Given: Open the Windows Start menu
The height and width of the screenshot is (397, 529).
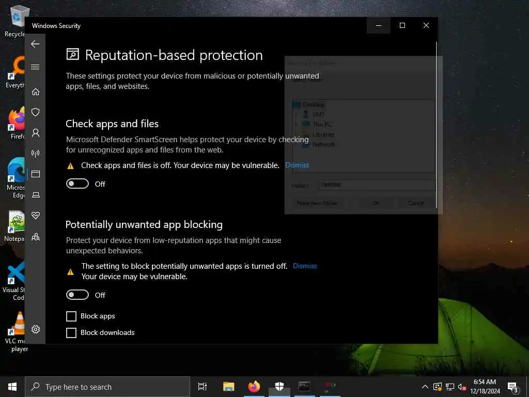Looking at the screenshot, I should click(x=12, y=387).
